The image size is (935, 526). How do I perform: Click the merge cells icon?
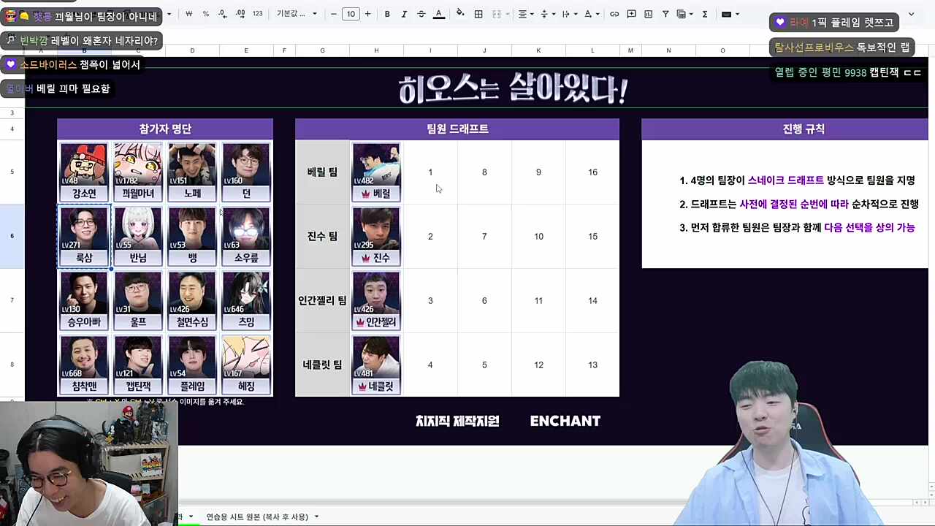tap(497, 14)
